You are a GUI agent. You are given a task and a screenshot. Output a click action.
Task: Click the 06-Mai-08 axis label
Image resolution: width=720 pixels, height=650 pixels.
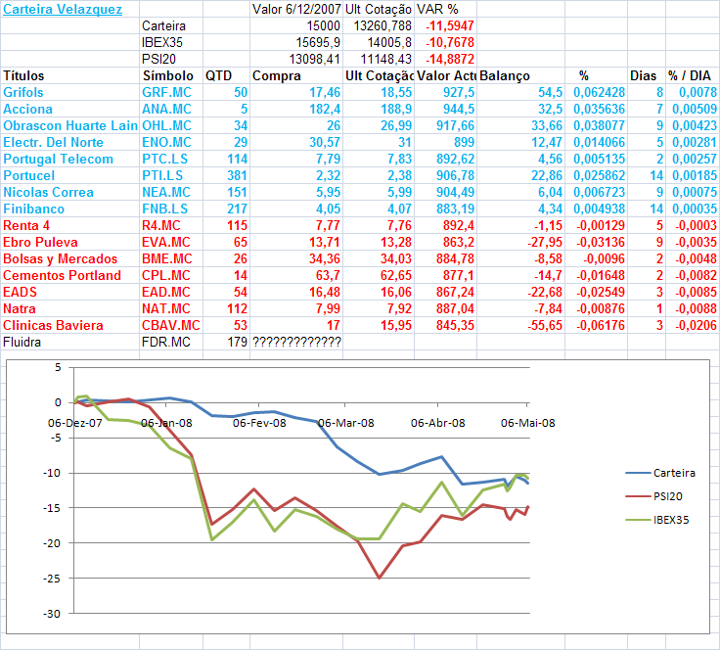528,423
